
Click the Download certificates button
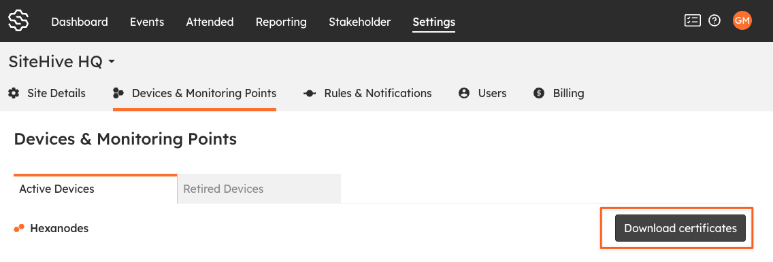click(680, 228)
